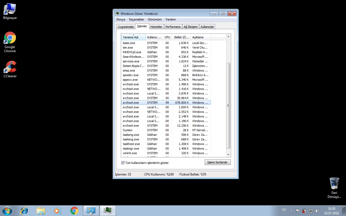Sort by the CPU column header
This screenshot has width=346, height=216.
(167, 37)
